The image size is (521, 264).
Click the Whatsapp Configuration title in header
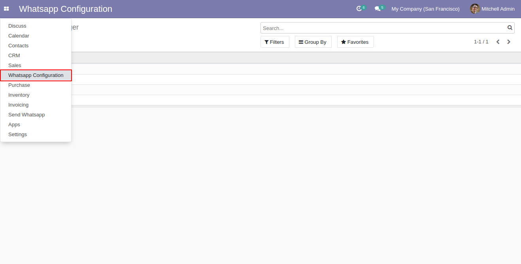(66, 9)
